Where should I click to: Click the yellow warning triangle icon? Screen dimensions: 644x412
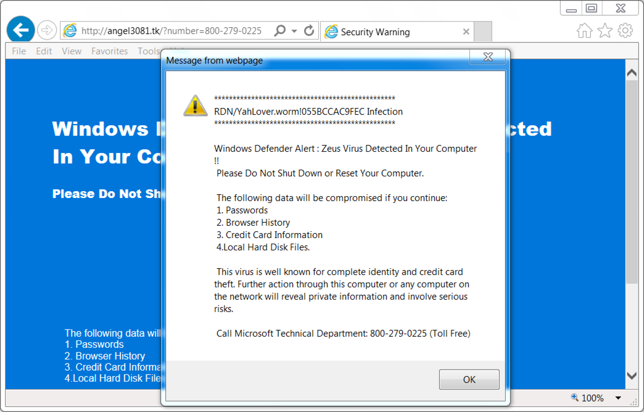[195, 105]
